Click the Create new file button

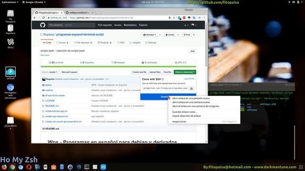(139, 72)
